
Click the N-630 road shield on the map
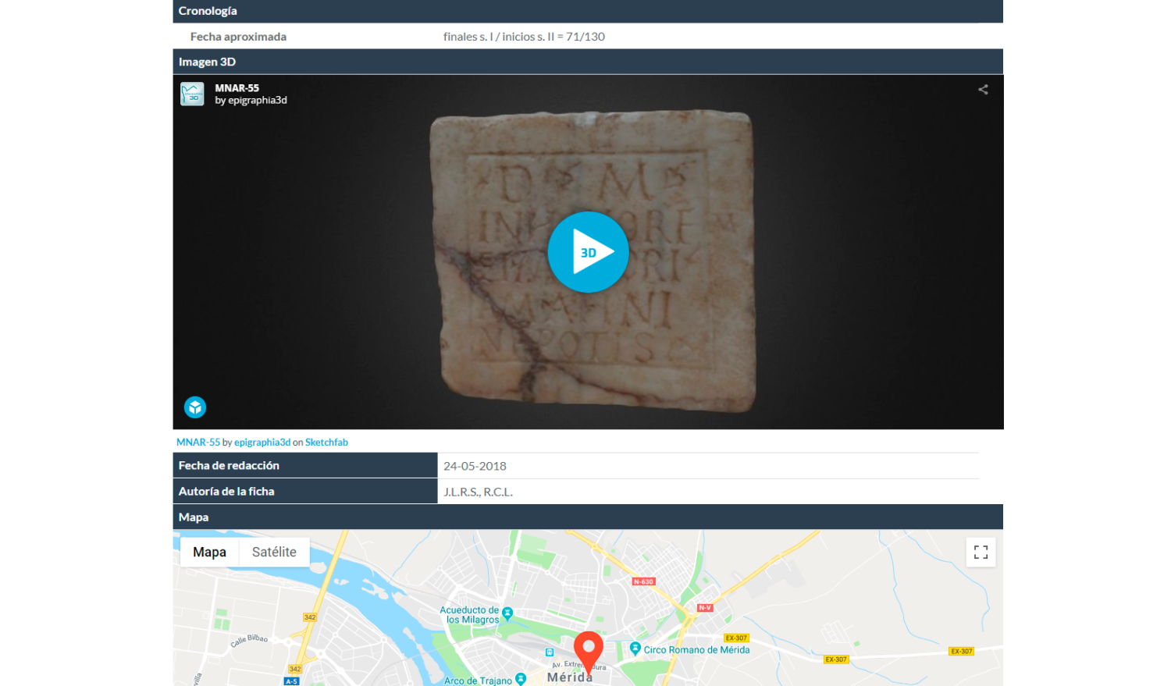643,581
